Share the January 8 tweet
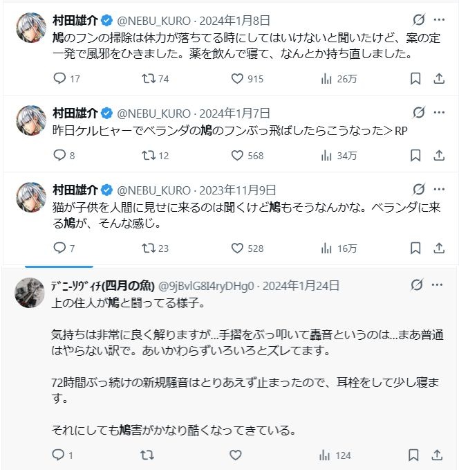Image resolution: width=459 pixels, height=470 pixels. tap(439, 78)
